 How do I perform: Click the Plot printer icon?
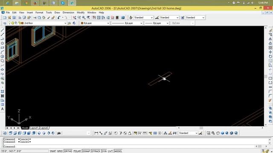[x=20, y=17]
